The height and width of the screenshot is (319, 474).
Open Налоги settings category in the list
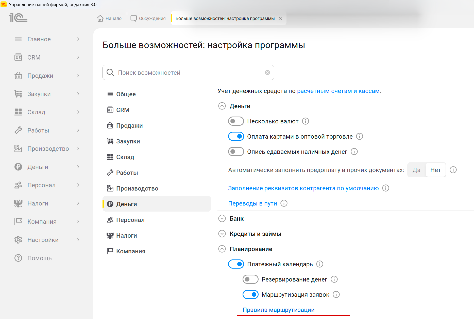pos(157,236)
